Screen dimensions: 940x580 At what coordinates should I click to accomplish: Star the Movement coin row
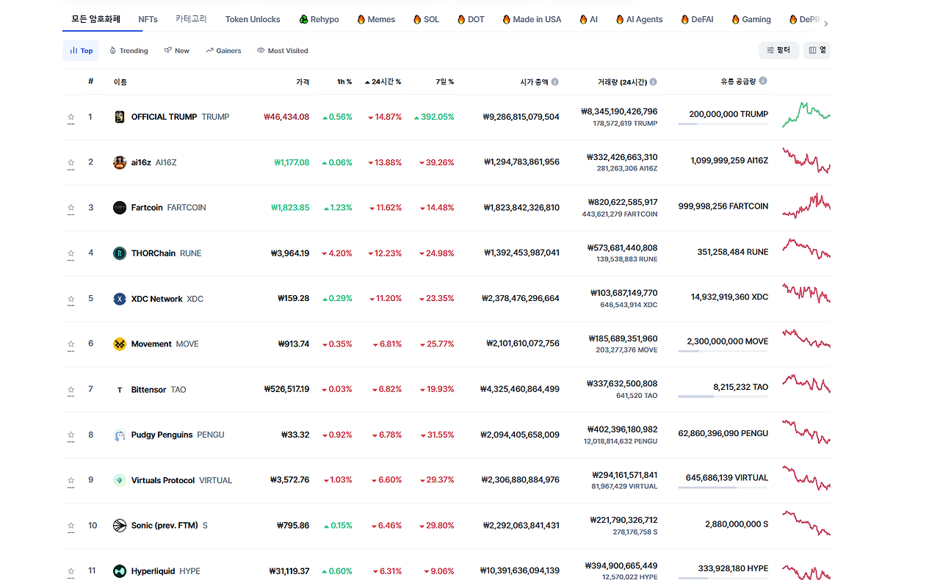pyautogui.click(x=71, y=344)
